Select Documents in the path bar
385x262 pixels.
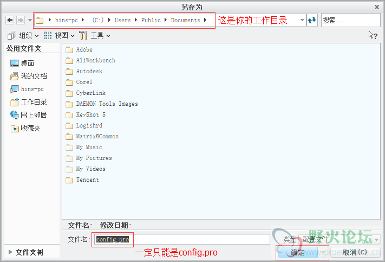[x=185, y=20]
